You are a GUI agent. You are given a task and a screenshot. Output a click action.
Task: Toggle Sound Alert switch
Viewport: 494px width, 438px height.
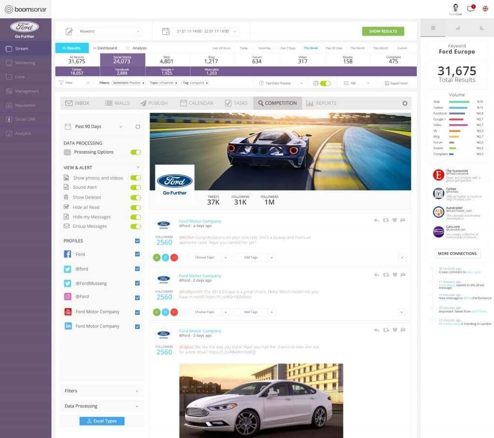pyautogui.click(x=136, y=188)
